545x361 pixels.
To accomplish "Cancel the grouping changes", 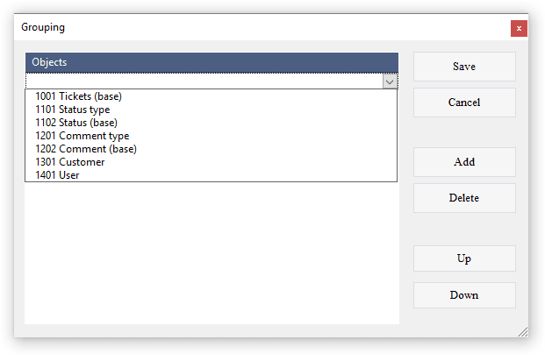I will (464, 103).
